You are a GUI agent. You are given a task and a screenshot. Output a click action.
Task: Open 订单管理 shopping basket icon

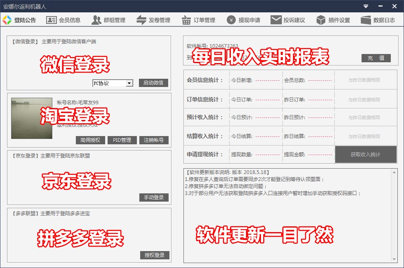point(186,20)
